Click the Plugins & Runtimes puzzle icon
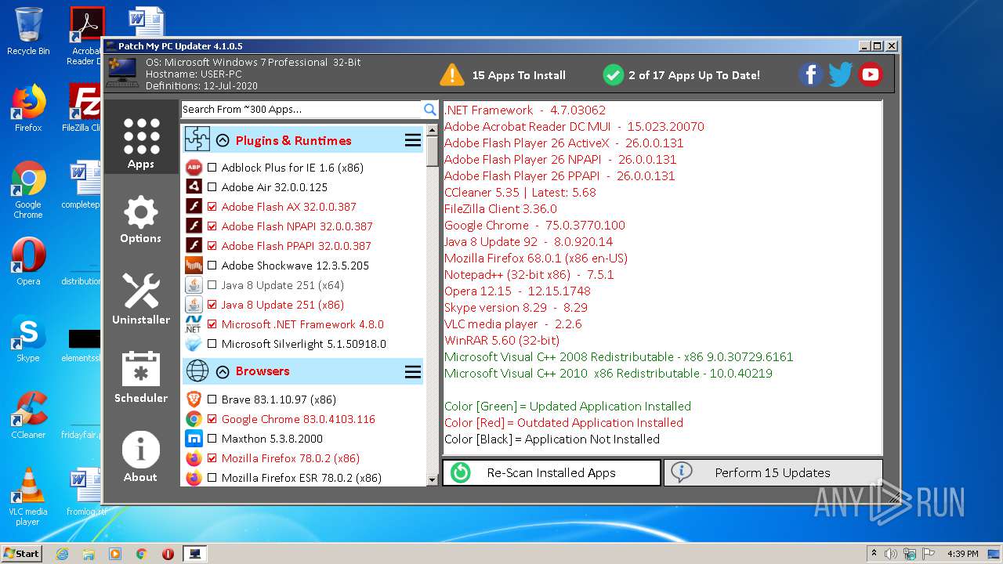Screen dimensions: 1003x564 [x=197, y=140]
